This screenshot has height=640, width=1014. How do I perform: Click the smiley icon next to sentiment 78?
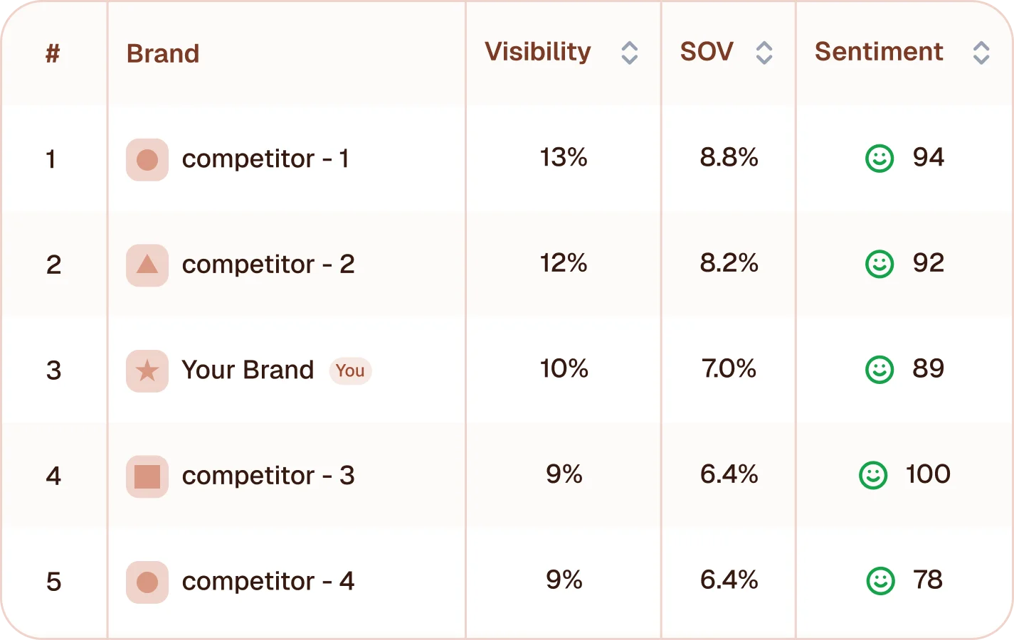coord(880,581)
